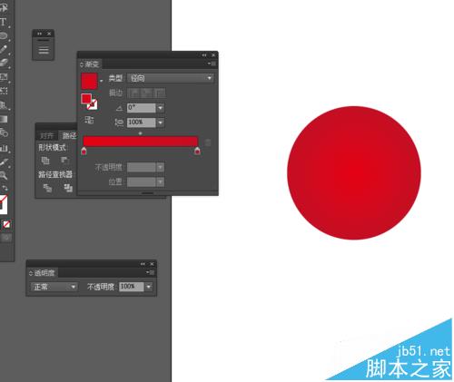Expand the Gradient panel tab options cycle arrows
This screenshot has width=454, height=382.
(x=82, y=64)
